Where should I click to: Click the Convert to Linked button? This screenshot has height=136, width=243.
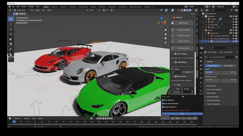click(x=182, y=36)
